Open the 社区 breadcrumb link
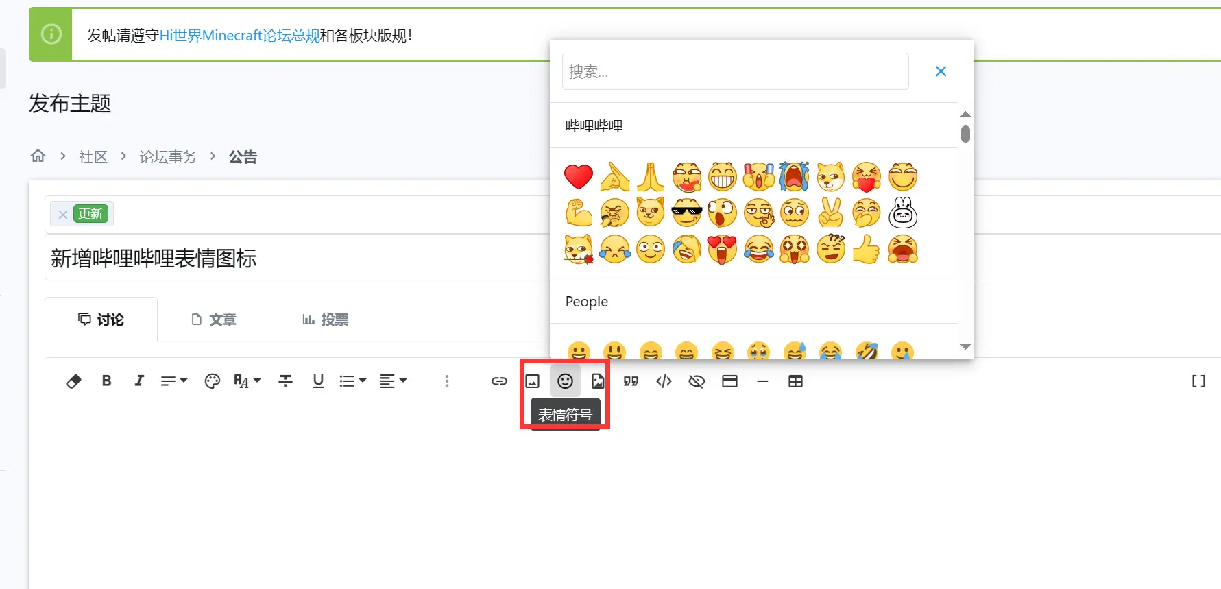The width and height of the screenshot is (1221, 589). [93, 157]
